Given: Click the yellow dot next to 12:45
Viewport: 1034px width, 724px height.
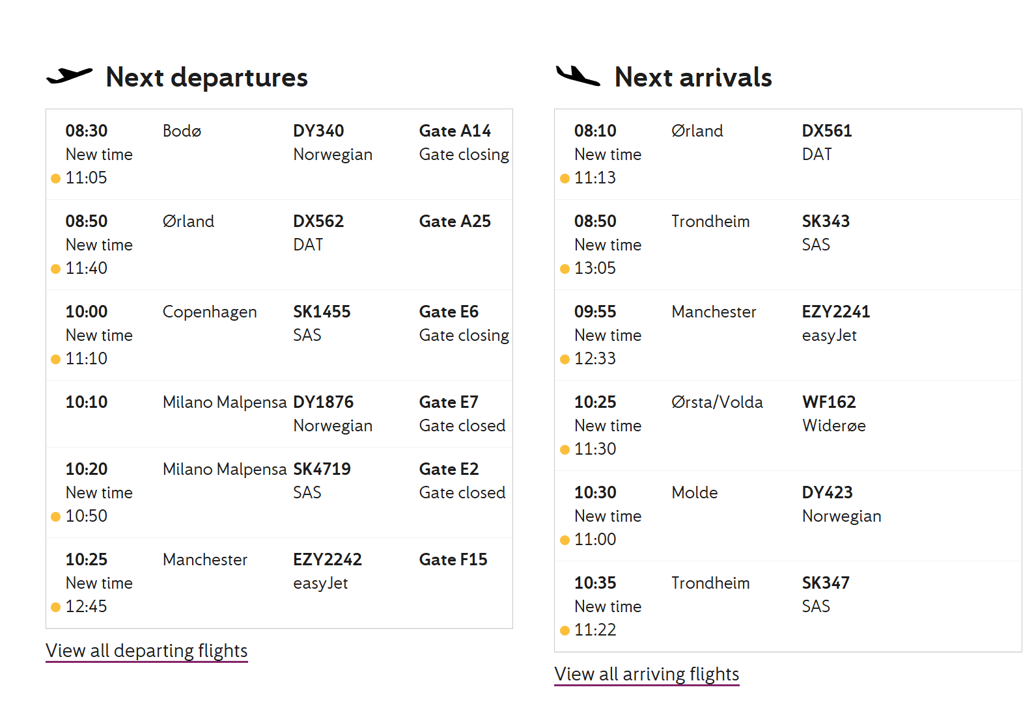Looking at the screenshot, I should [56, 607].
